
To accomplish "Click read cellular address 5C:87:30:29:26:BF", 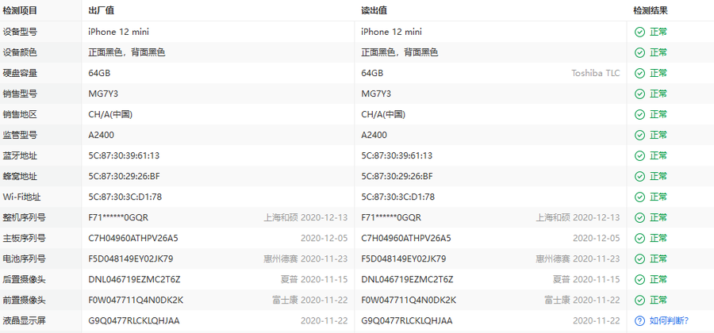I will coord(397,177).
